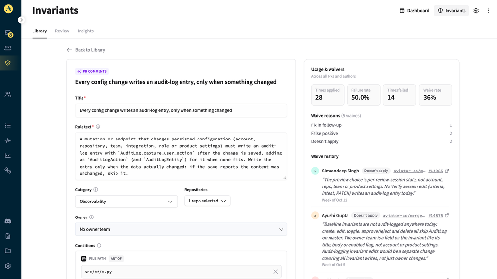This screenshot has height=279, width=497.
Task: Open the aviator-co/m... repository link
Action: pyautogui.click(x=409, y=171)
